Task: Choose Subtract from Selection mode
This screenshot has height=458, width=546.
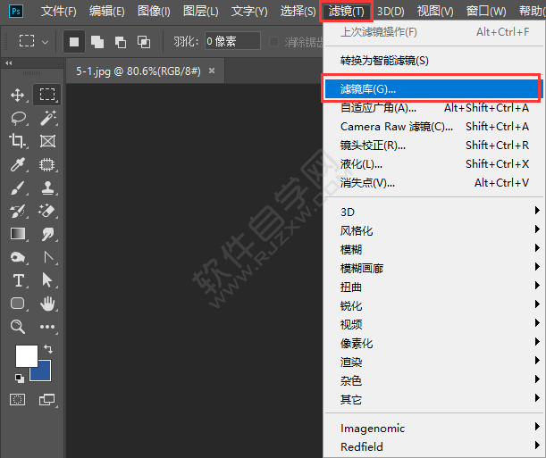Action: [x=121, y=42]
